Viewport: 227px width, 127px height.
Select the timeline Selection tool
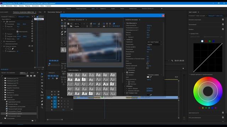(x=42, y=74)
